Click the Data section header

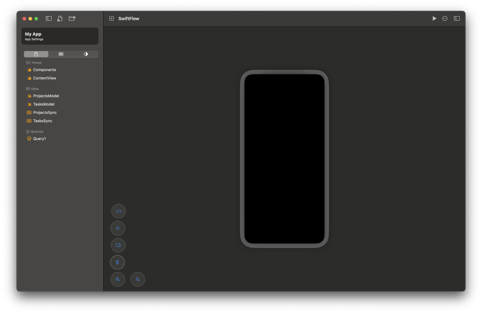(x=32, y=89)
